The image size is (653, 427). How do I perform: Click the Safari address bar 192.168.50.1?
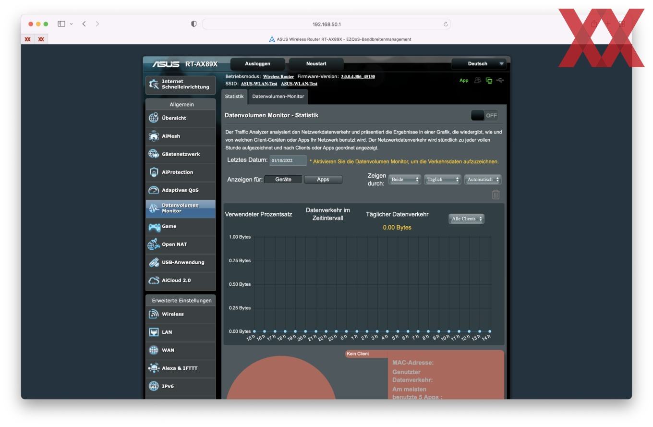click(326, 24)
